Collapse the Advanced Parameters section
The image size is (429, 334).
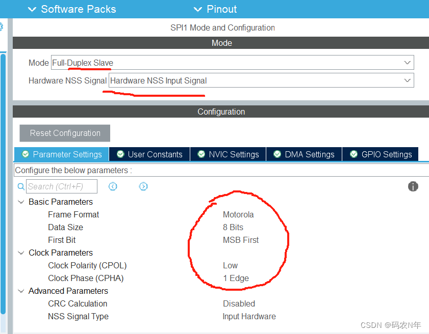coord(21,291)
